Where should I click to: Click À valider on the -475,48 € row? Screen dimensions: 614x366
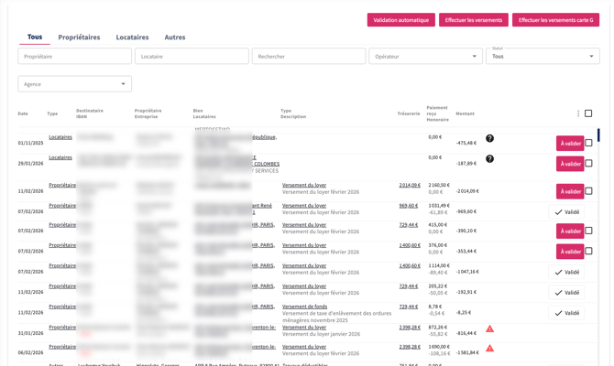click(x=570, y=144)
